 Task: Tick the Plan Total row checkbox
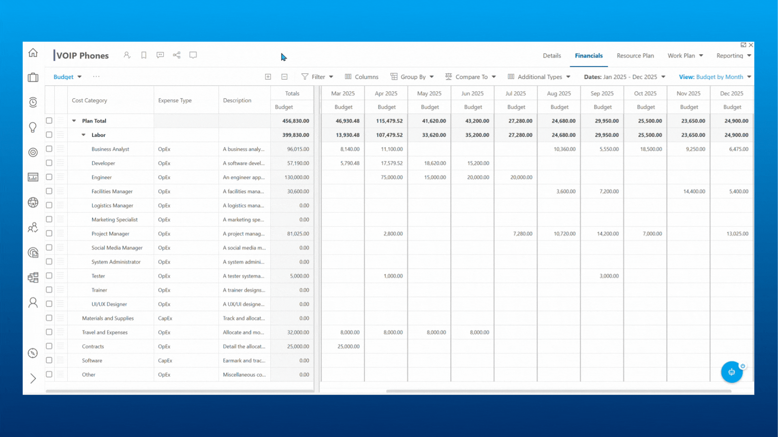tap(49, 121)
